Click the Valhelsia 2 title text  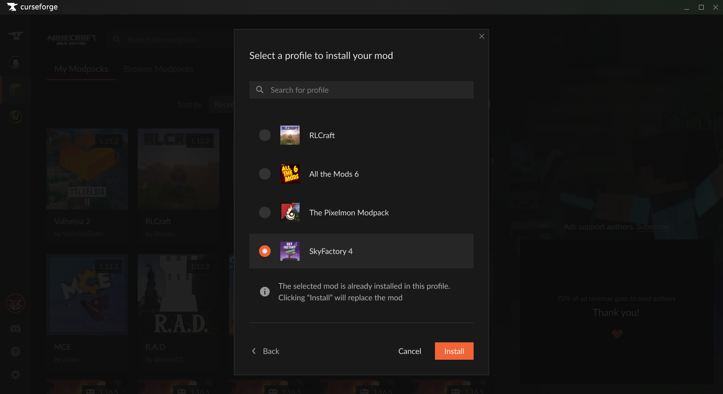(72, 221)
